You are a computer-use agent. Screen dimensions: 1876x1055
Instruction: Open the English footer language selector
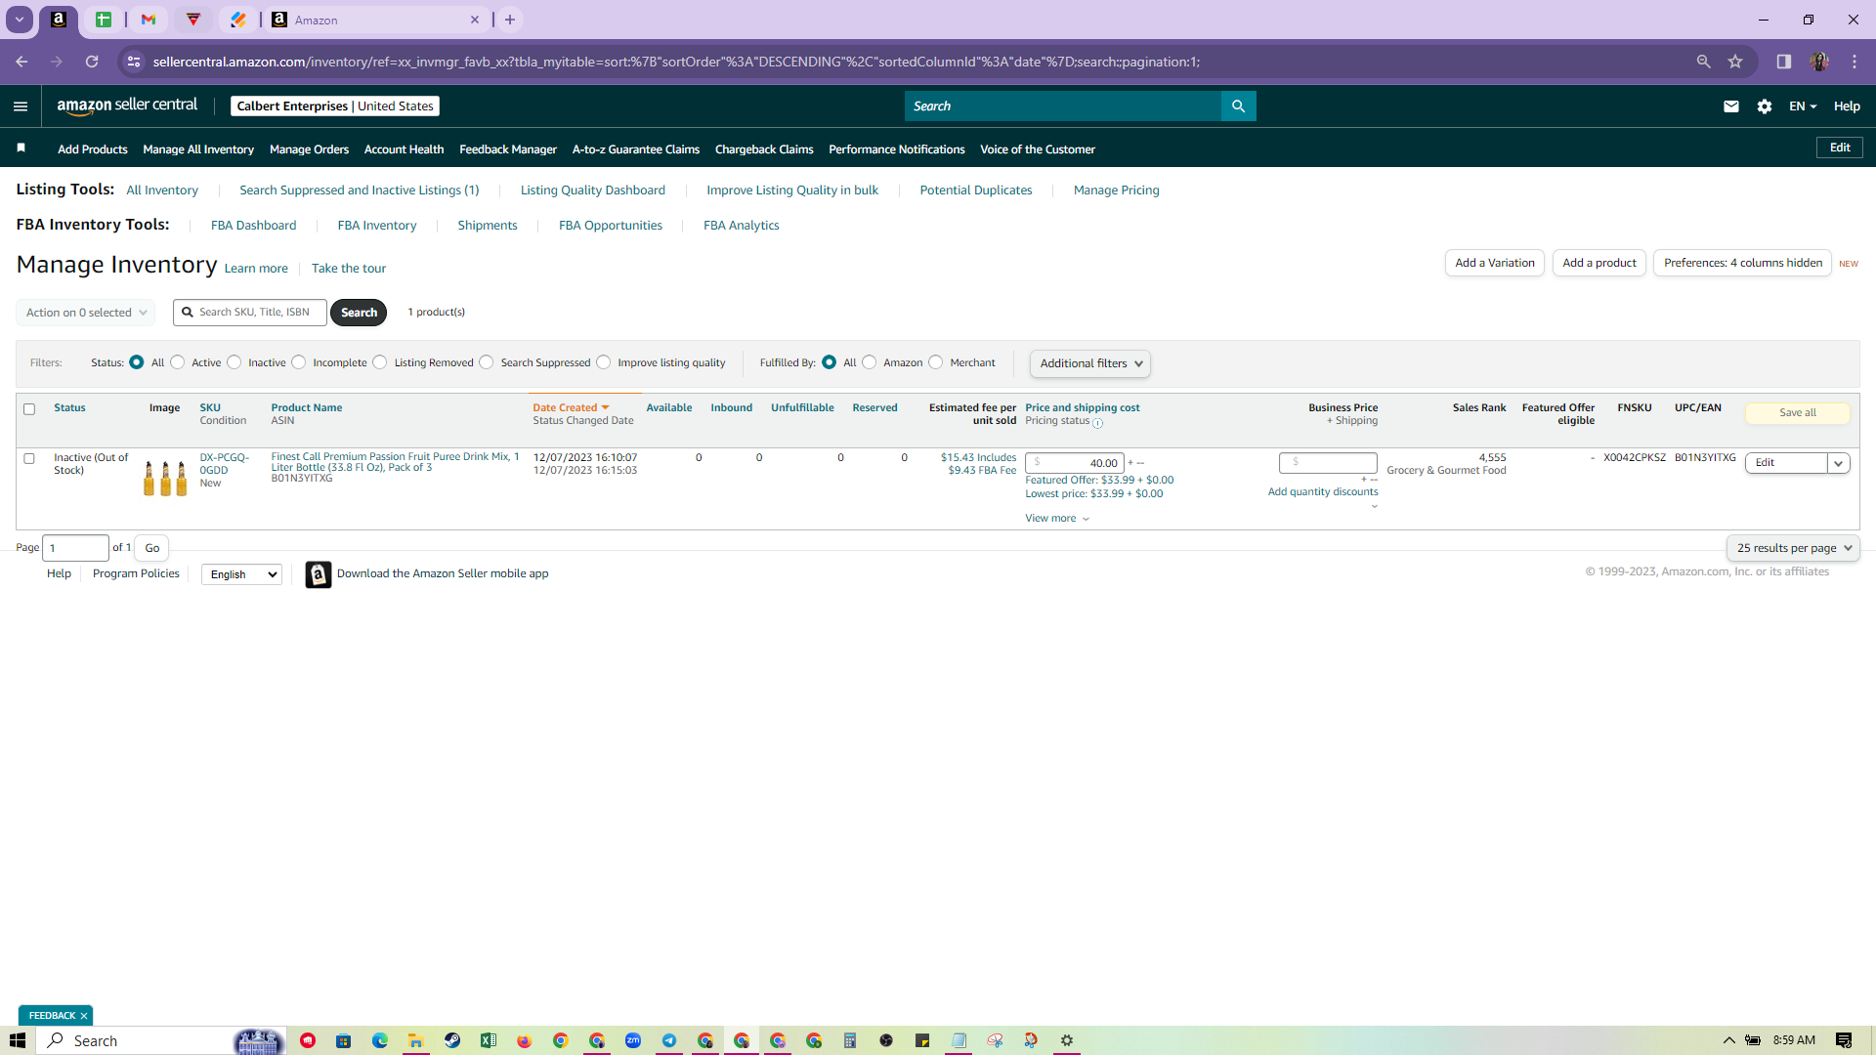[x=241, y=574]
